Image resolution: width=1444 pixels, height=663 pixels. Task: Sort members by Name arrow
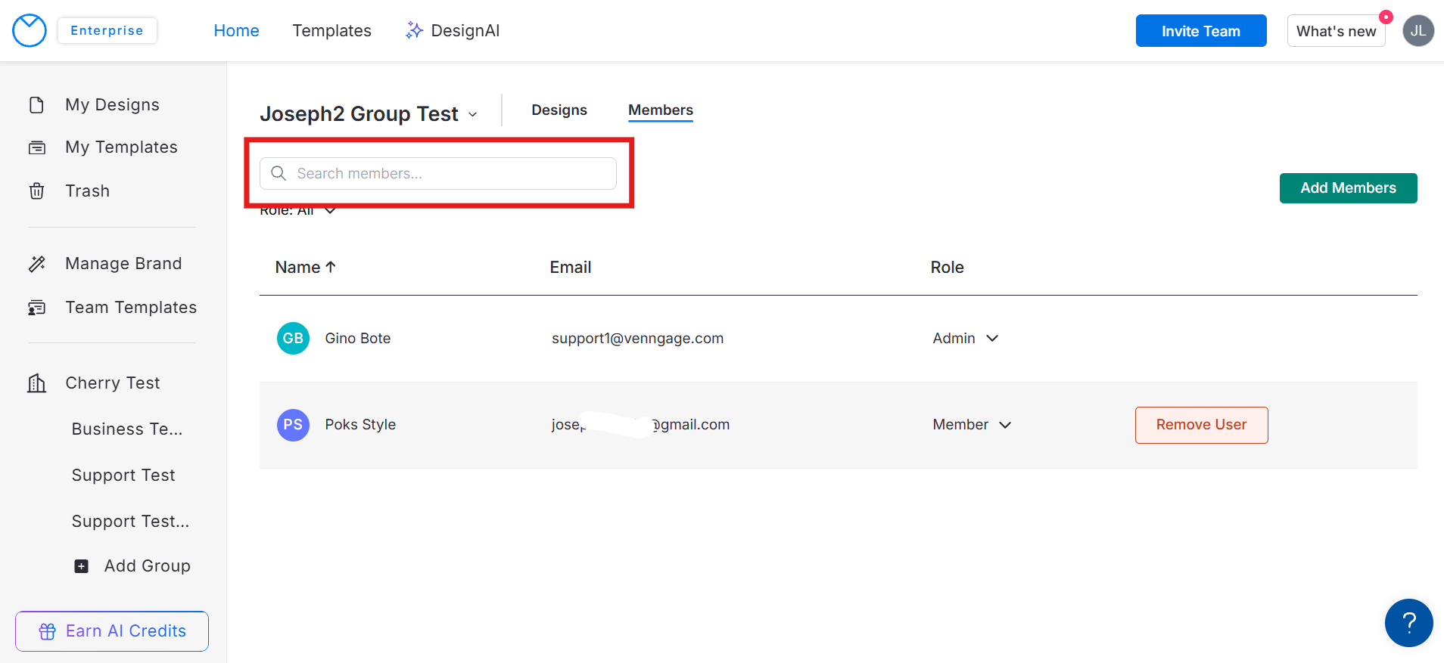pyautogui.click(x=331, y=267)
